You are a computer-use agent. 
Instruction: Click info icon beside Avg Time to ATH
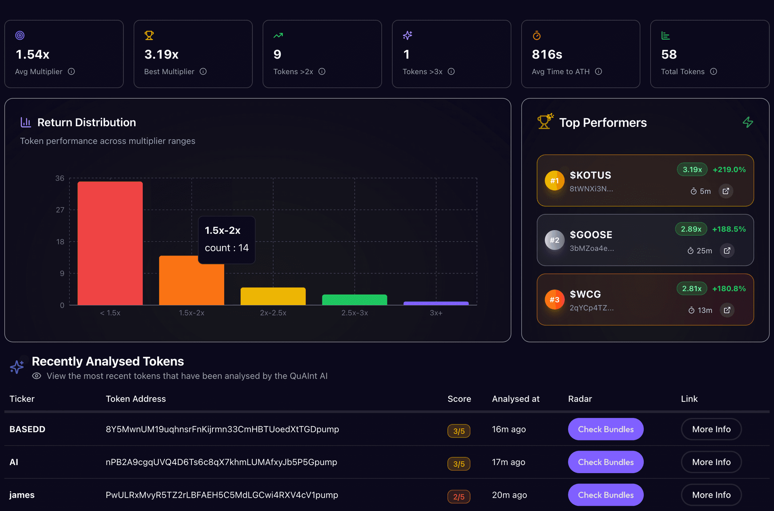tap(599, 71)
